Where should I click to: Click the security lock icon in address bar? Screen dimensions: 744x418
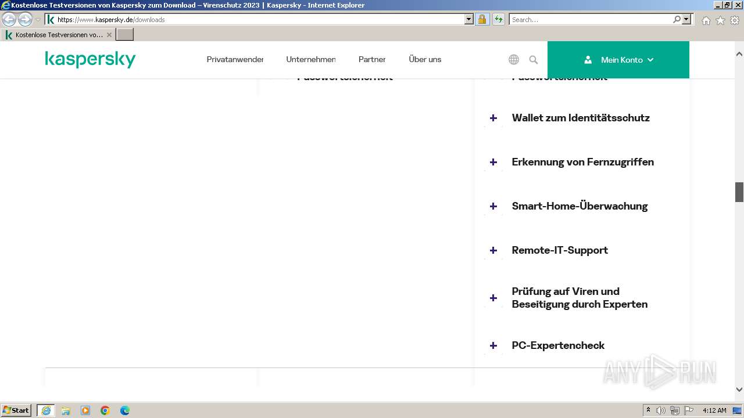coord(482,19)
